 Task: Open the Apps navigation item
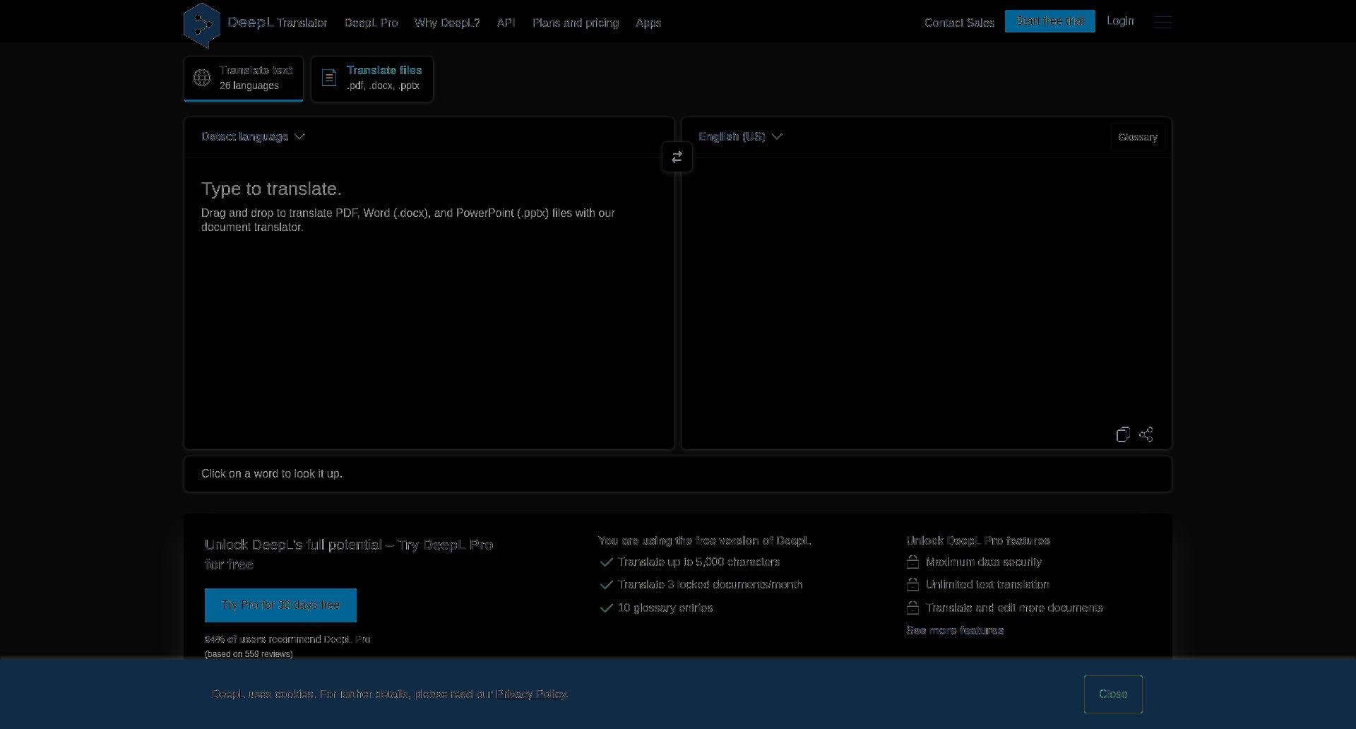pyautogui.click(x=648, y=23)
